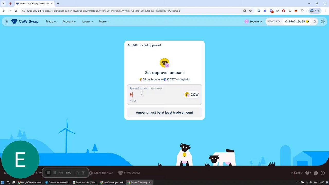This screenshot has height=185, width=329.
Task: Restart the recording with the circular arrow
Action: [77, 173]
